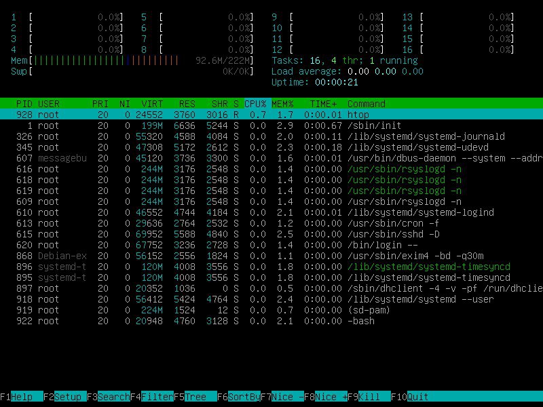Select the exim4 process row
This screenshot has height=407, width=543.
[x=271, y=256]
